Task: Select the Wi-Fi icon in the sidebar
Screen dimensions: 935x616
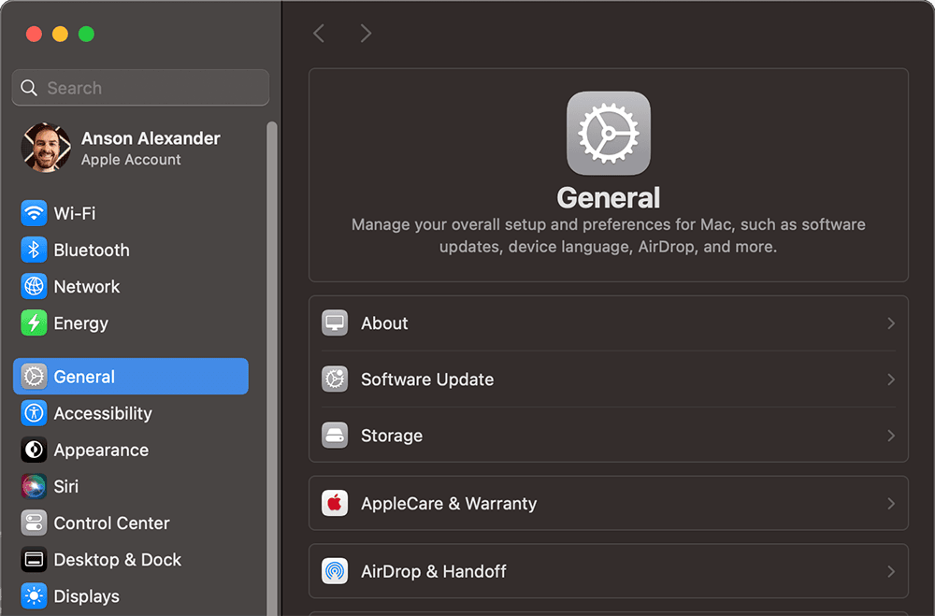Action: coord(34,213)
